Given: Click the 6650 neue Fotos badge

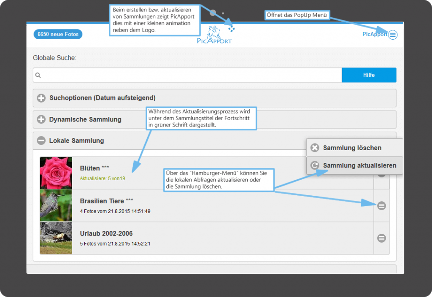Looking at the screenshot, I should tap(58, 35).
